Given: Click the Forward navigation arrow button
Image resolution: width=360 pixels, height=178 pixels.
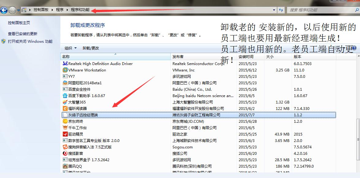Looking at the screenshot, I should (x=12, y=10).
